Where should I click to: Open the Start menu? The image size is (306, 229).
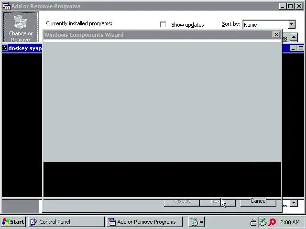click(x=13, y=222)
